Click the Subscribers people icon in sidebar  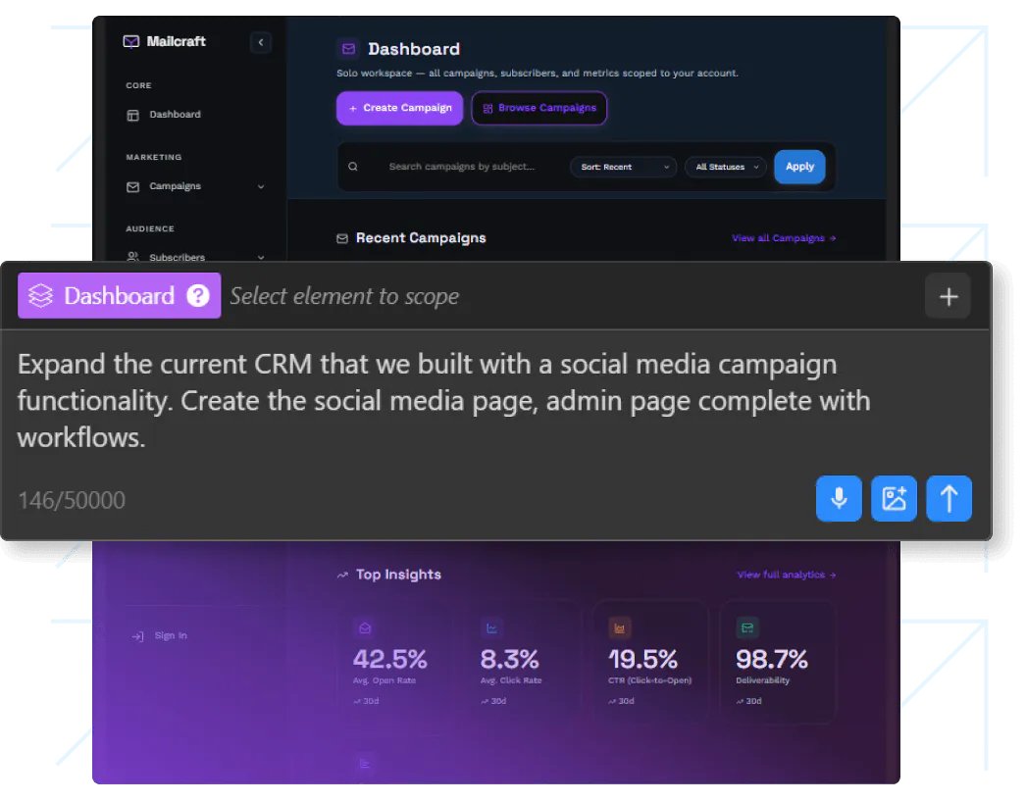click(x=132, y=257)
